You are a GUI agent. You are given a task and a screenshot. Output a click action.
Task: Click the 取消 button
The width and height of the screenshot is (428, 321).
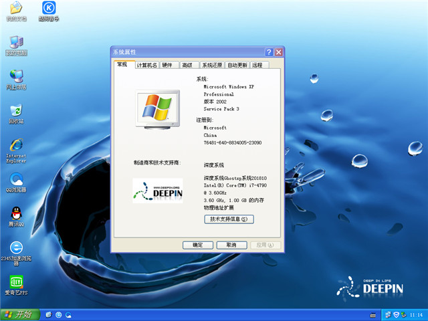click(x=232, y=245)
